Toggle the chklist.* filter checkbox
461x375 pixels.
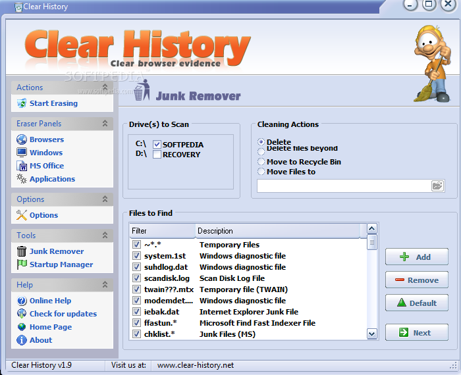136,334
